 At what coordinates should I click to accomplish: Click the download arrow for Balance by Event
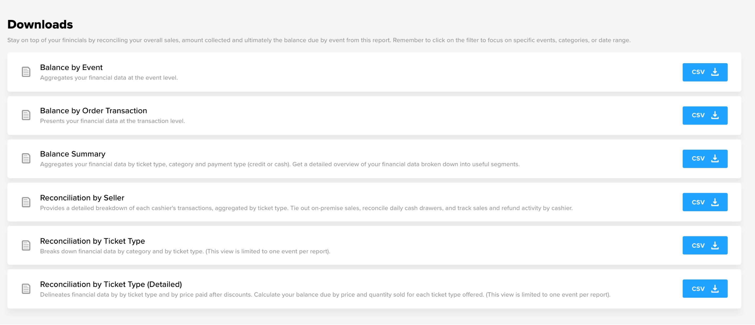coord(715,72)
